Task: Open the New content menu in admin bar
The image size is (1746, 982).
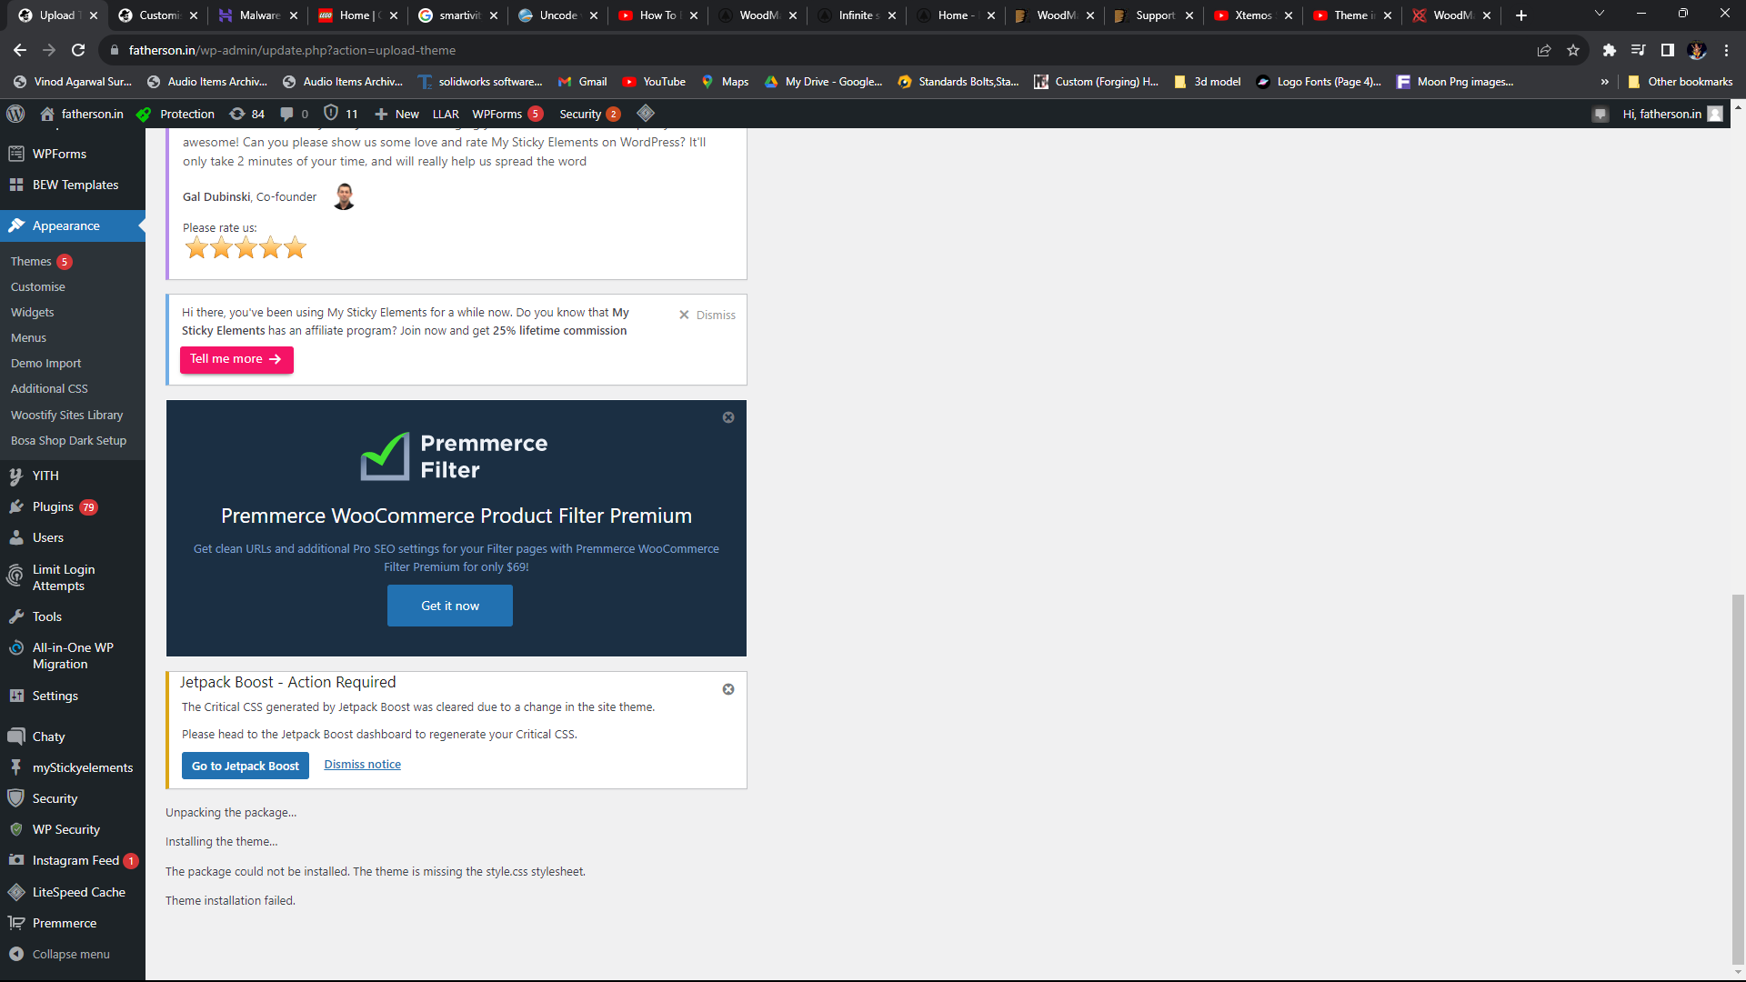Action: [396, 114]
